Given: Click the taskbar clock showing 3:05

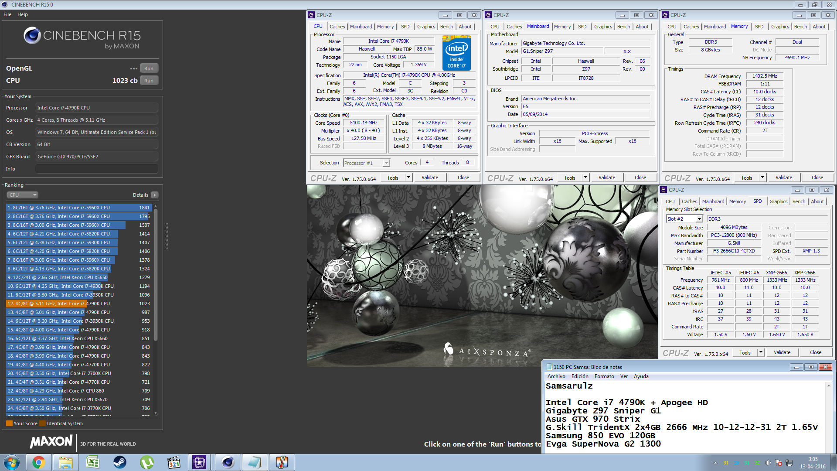Looking at the screenshot, I should click(813, 463).
